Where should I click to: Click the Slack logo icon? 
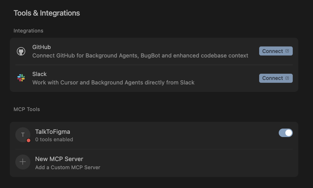[21, 78]
